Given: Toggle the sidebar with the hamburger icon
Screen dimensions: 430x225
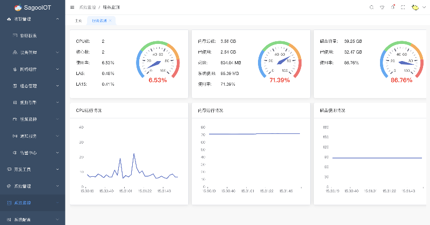Looking at the screenshot, I should point(72,7).
